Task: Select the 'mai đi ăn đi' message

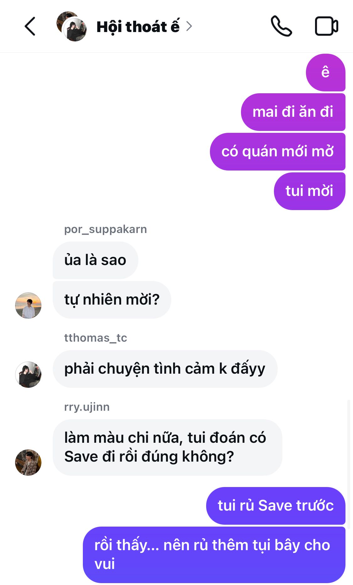Action: [293, 112]
